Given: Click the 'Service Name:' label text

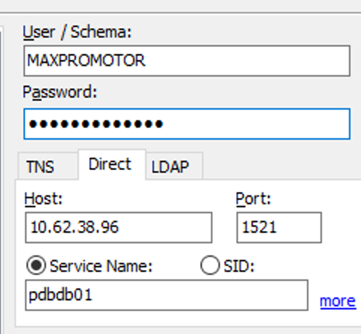Looking at the screenshot, I should coord(101,266).
